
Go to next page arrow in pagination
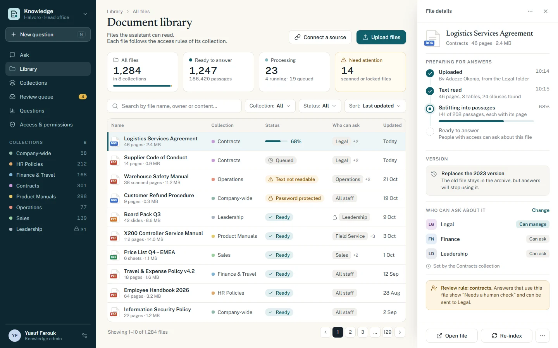(400, 332)
